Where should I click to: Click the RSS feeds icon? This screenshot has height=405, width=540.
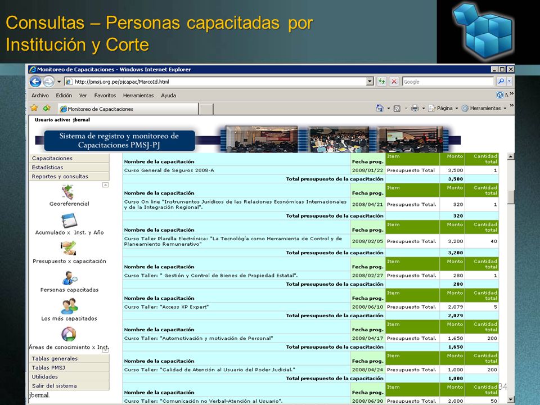pyautogui.click(x=397, y=109)
